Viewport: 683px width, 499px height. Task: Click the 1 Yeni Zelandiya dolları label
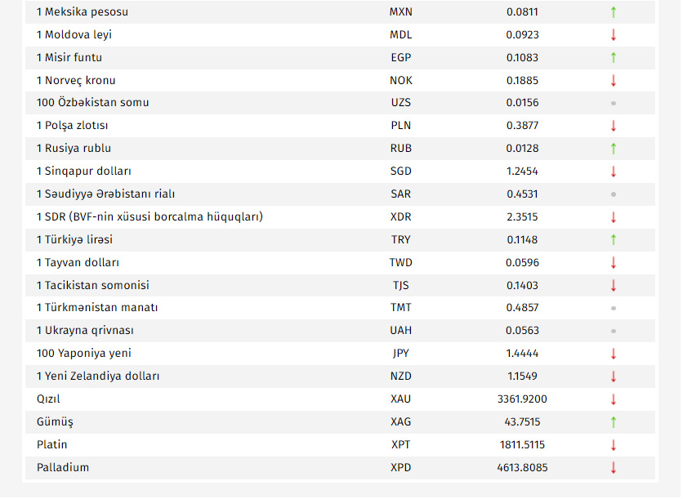click(x=98, y=376)
